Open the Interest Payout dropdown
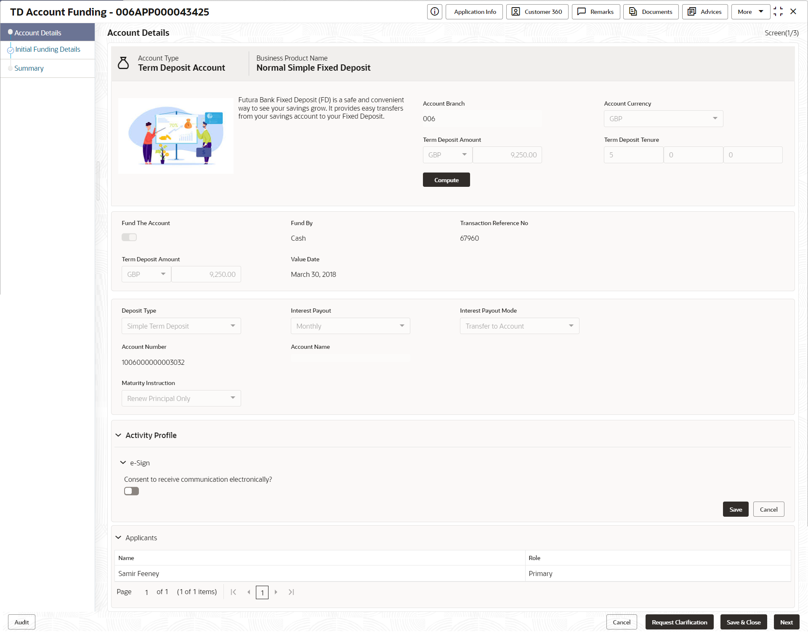 (350, 326)
